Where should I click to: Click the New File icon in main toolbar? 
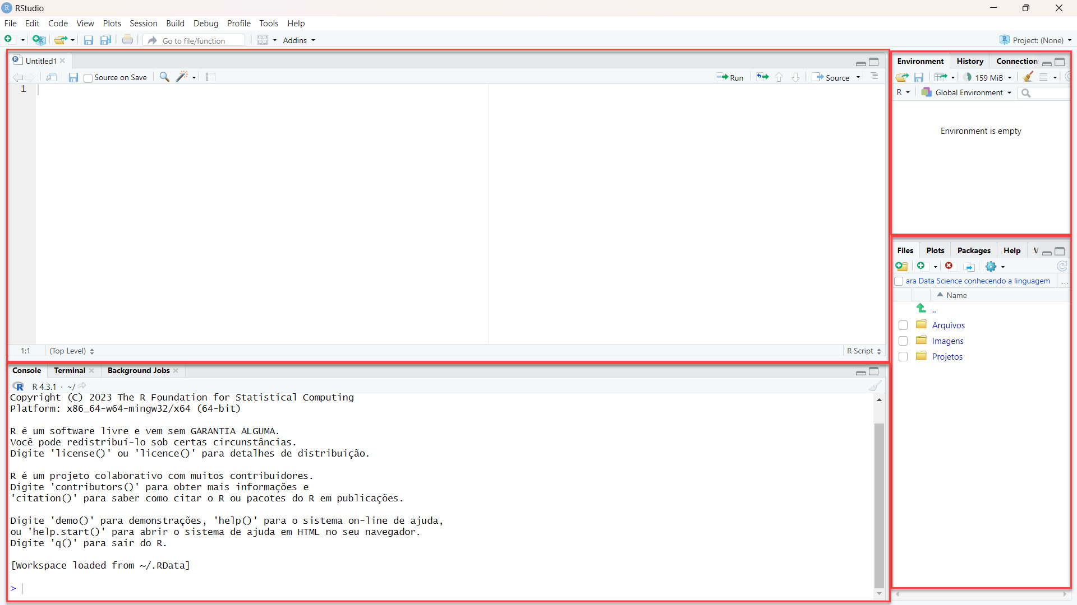8,40
